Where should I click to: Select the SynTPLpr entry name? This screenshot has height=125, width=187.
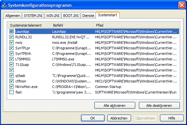click(x=23, y=48)
